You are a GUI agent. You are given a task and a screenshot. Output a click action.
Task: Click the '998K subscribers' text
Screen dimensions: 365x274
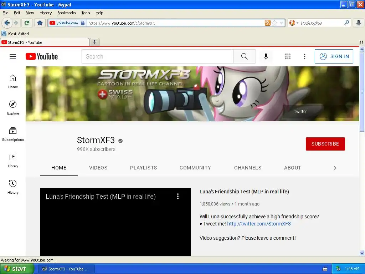[96, 149]
